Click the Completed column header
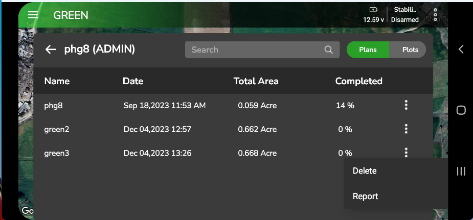 (358, 81)
